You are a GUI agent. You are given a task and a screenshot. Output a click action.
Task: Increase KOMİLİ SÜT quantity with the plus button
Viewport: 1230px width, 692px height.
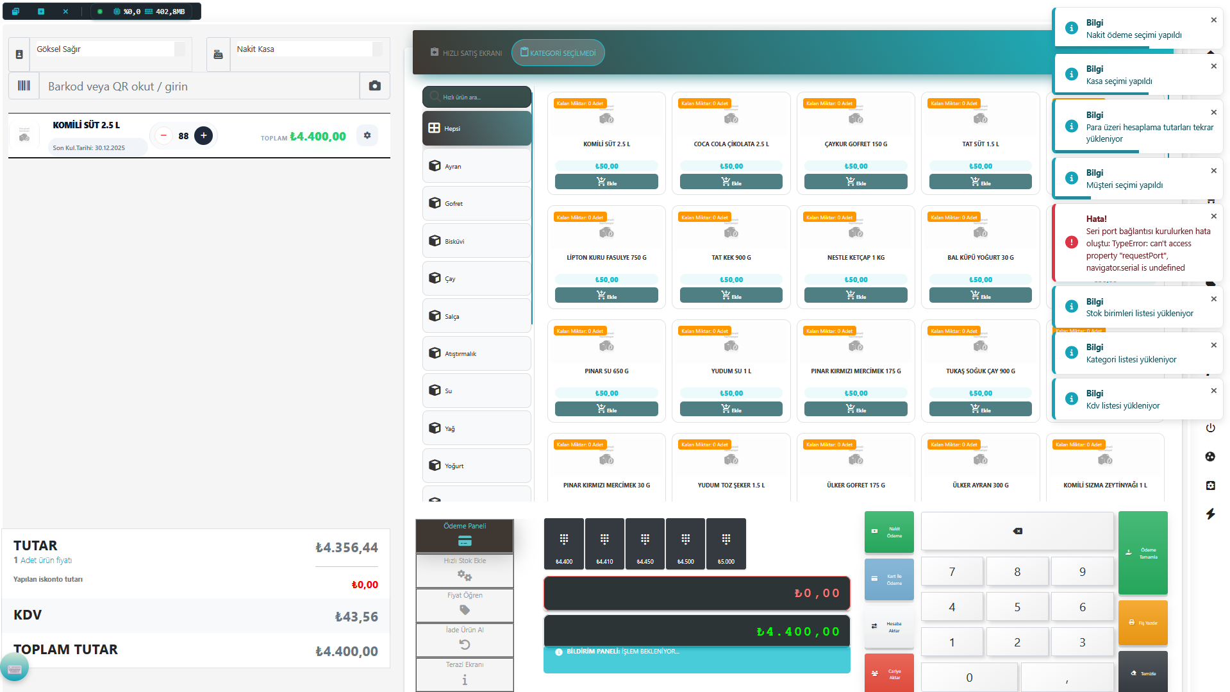pyautogui.click(x=204, y=135)
